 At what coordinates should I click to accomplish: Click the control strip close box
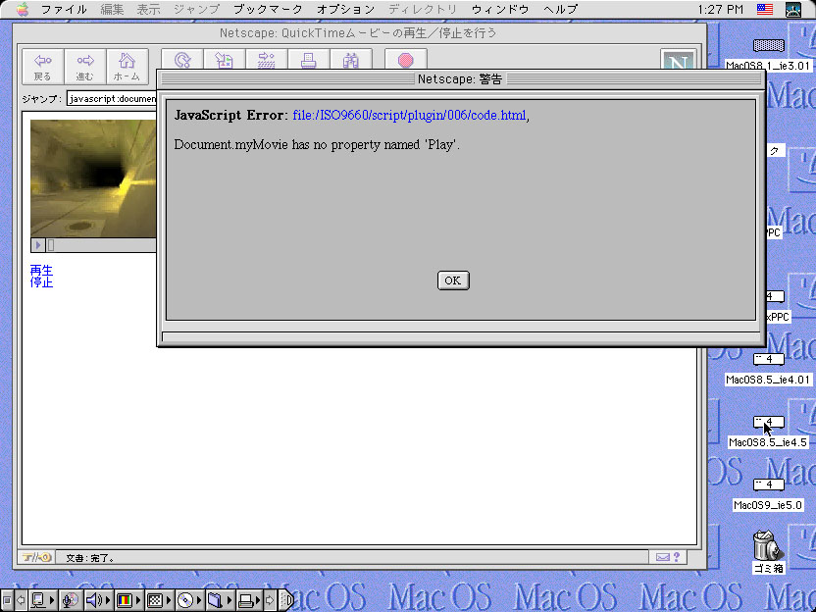click(x=7, y=600)
